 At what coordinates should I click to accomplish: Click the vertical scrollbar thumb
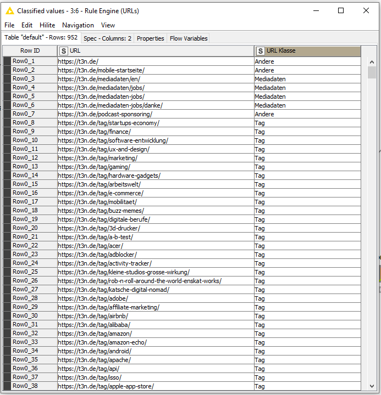[x=372, y=72]
